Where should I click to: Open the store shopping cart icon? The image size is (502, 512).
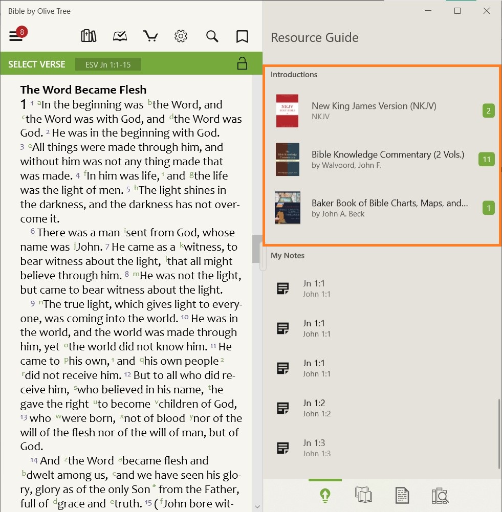[x=150, y=36]
